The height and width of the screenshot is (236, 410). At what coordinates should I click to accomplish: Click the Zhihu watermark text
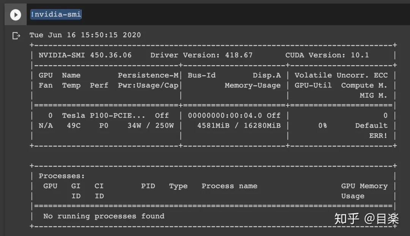click(x=366, y=219)
